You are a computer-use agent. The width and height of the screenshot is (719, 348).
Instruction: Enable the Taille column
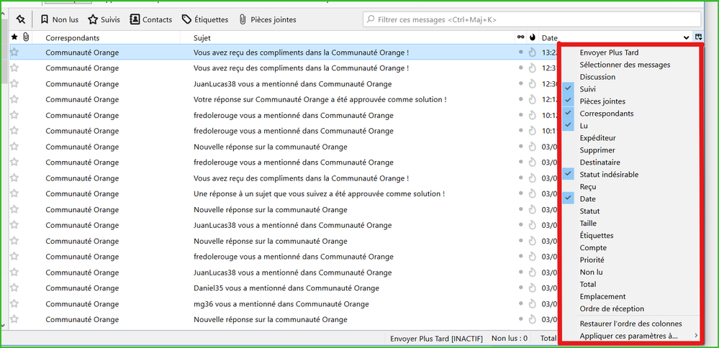click(x=588, y=224)
